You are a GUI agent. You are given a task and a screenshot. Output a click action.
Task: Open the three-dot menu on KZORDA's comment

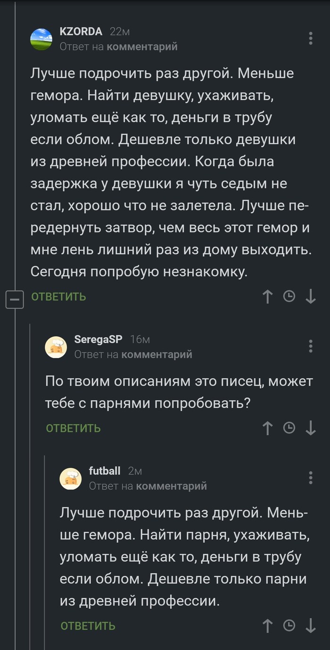pos(311,37)
